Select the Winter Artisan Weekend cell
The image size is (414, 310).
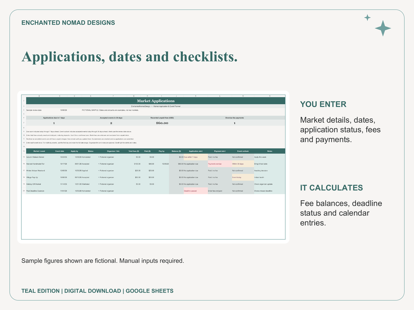click(x=39, y=170)
